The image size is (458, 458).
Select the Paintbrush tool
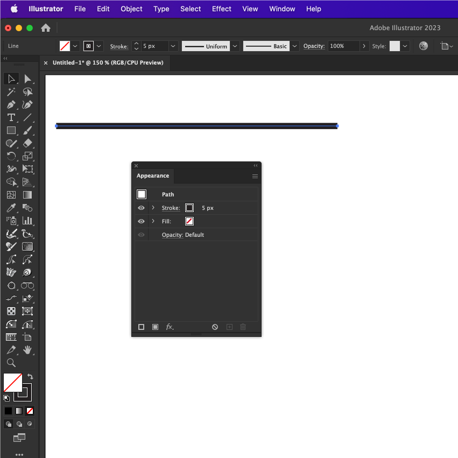click(x=27, y=130)
